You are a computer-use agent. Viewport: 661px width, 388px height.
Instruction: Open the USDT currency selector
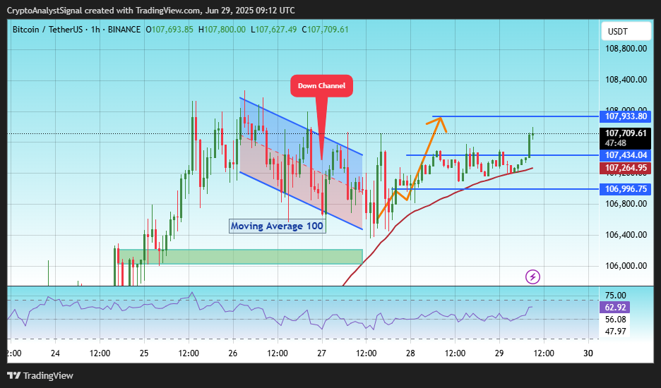coord(626,32)
